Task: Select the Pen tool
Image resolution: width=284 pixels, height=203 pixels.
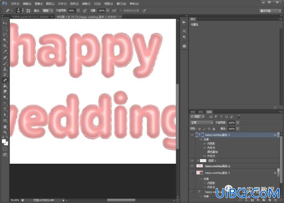Action: point(5,103)
